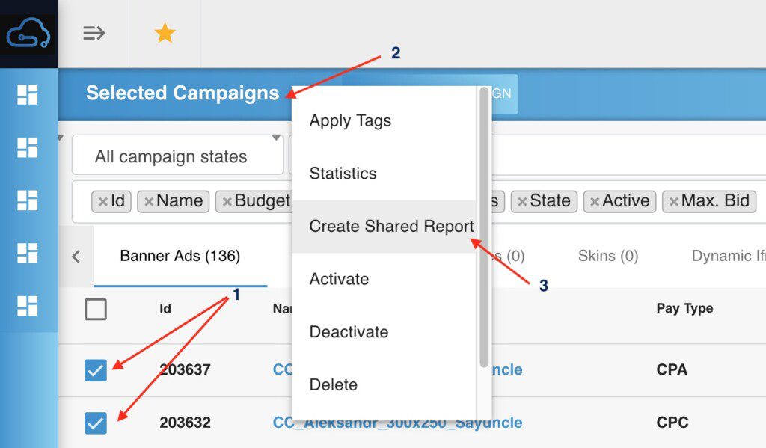The width and height of the screenshot is (766, 448).
Task: Toggle the sidebar menu arrow icon
Action: click(94, 33)
